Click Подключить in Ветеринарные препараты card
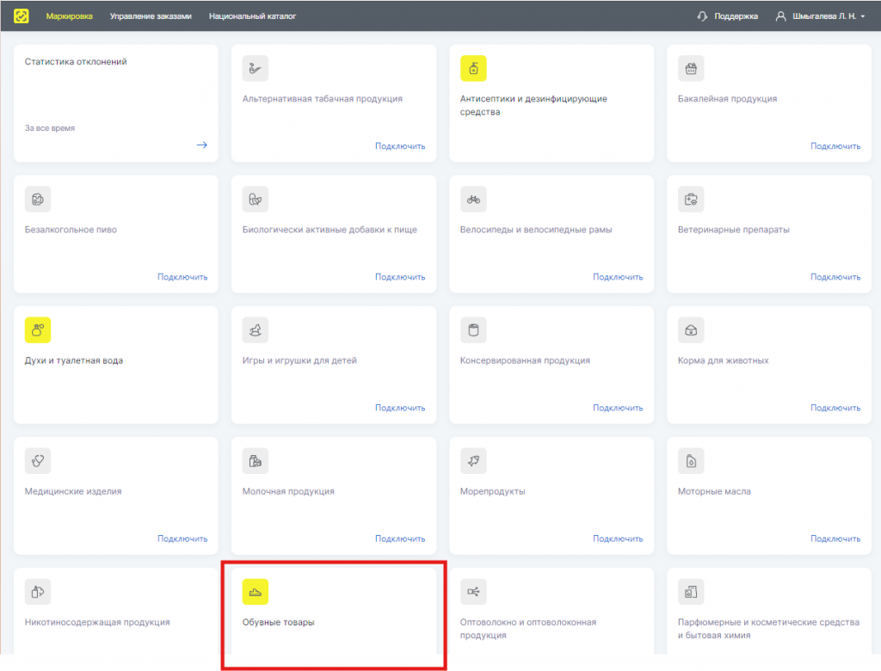 point(835,277)
